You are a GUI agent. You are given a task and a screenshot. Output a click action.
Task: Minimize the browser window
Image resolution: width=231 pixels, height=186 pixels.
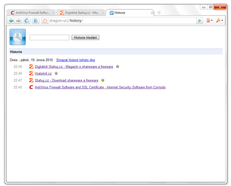point(204,7)
